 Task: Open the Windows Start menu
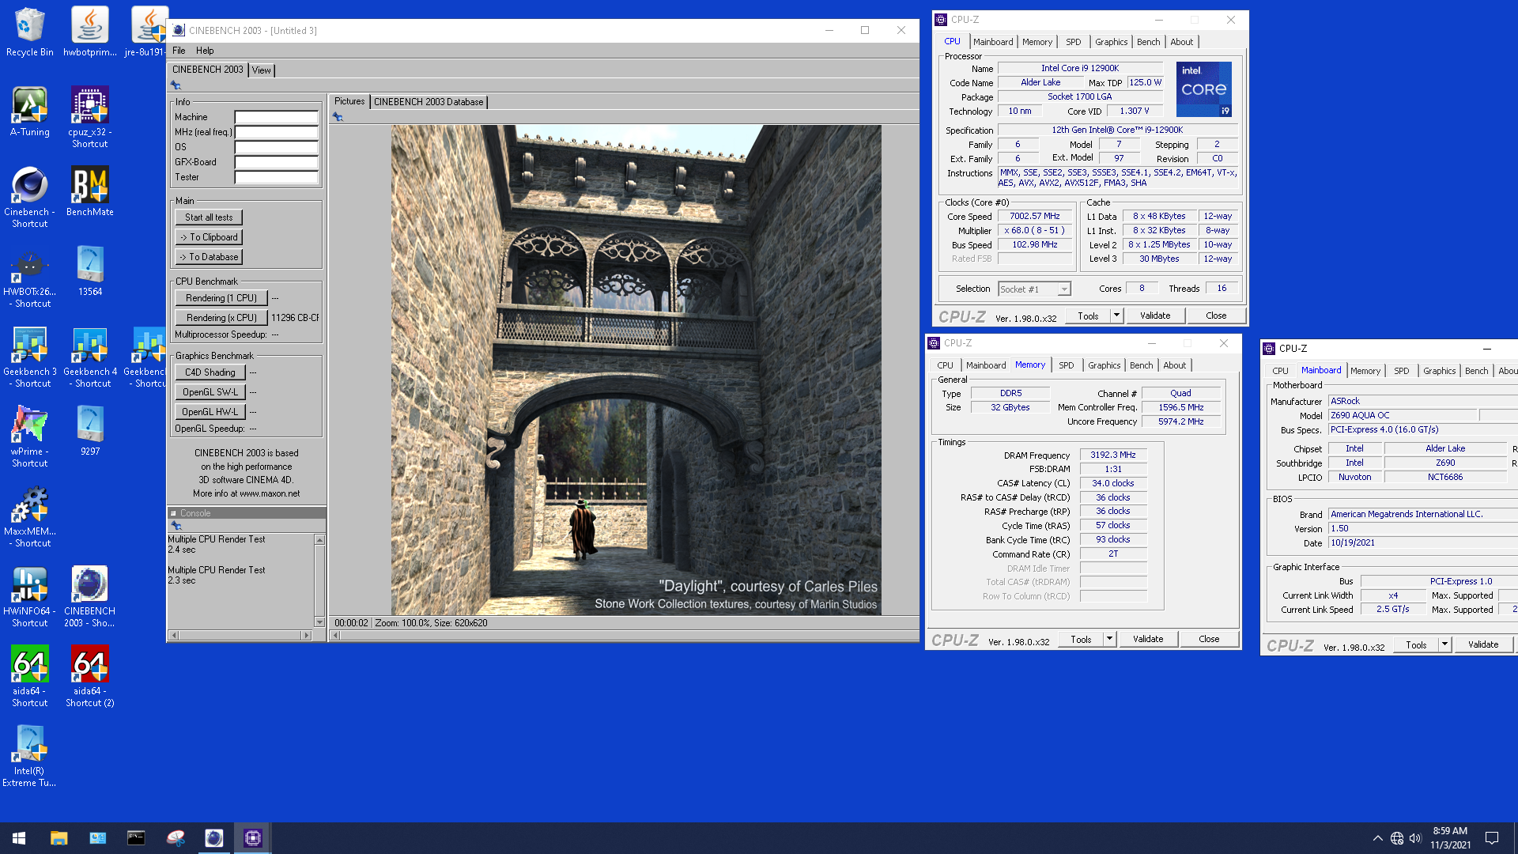pos(19,838)
